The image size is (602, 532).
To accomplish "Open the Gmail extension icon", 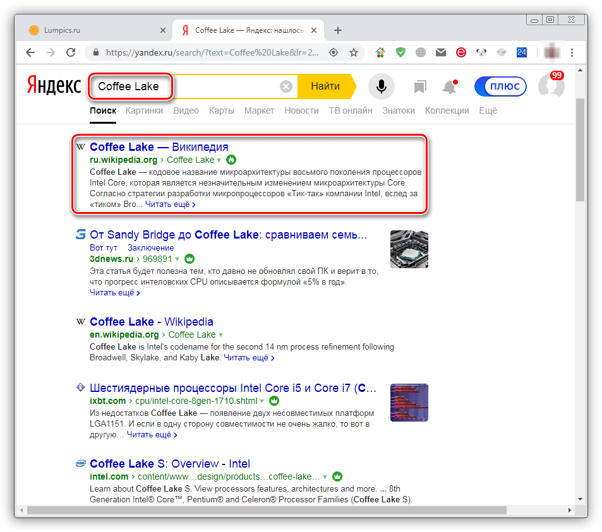I will click(x=441, y=52).
